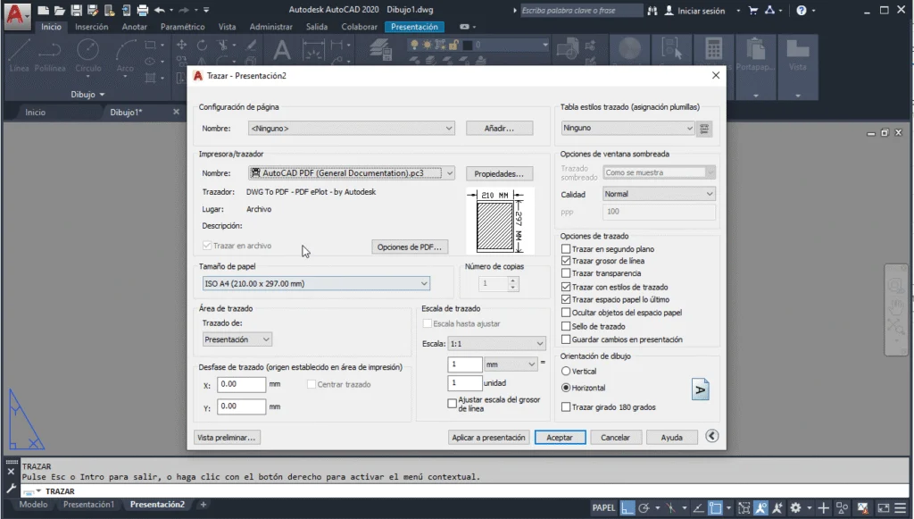This screenshot has width=914, height=519.
Task: Open the Tamaño de papel dropdown
Action: (x=424, y=283)
